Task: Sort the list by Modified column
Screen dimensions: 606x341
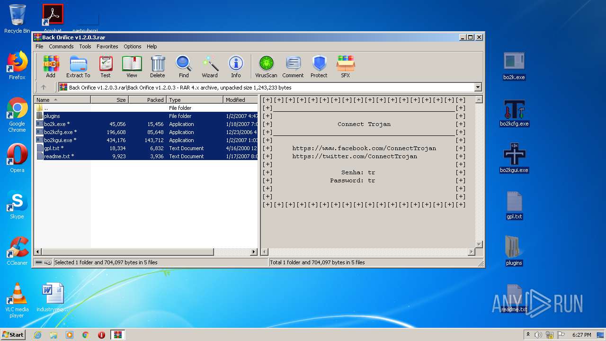Action: (241, 99)
